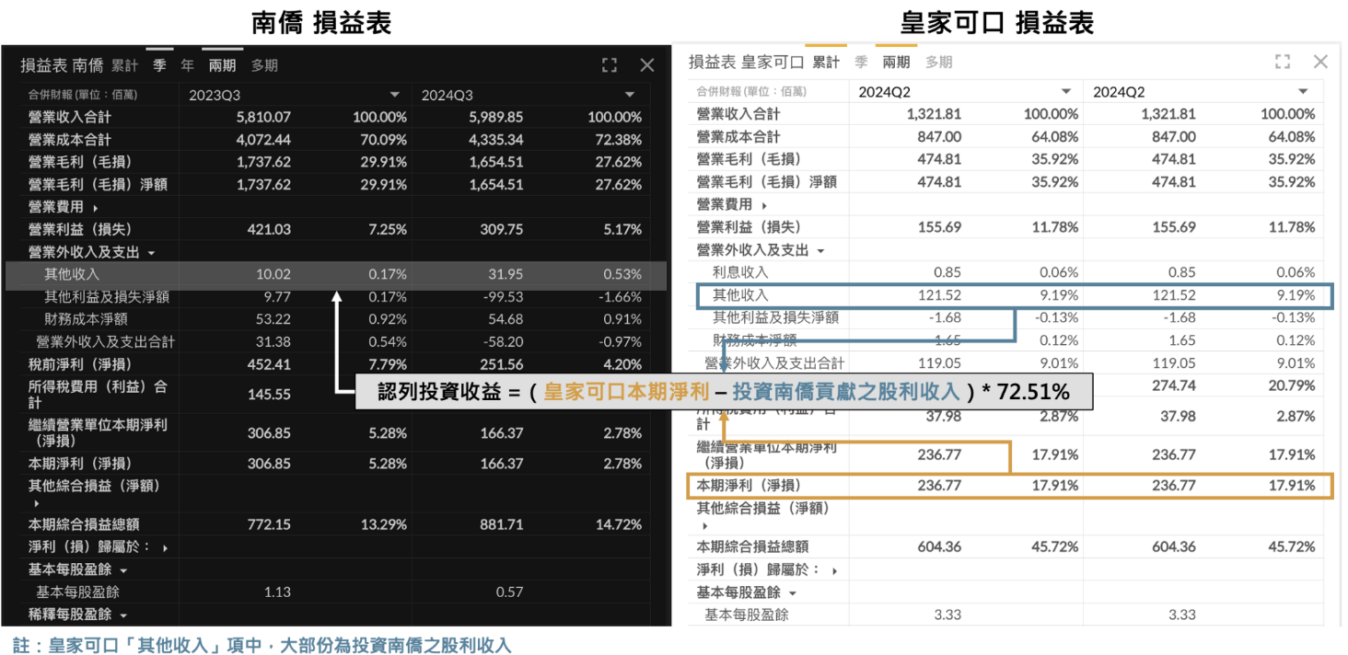1348x655 pixels.
Task: Expand 營業費用 row in 南僑 panel
Action: tap(96, 208)
